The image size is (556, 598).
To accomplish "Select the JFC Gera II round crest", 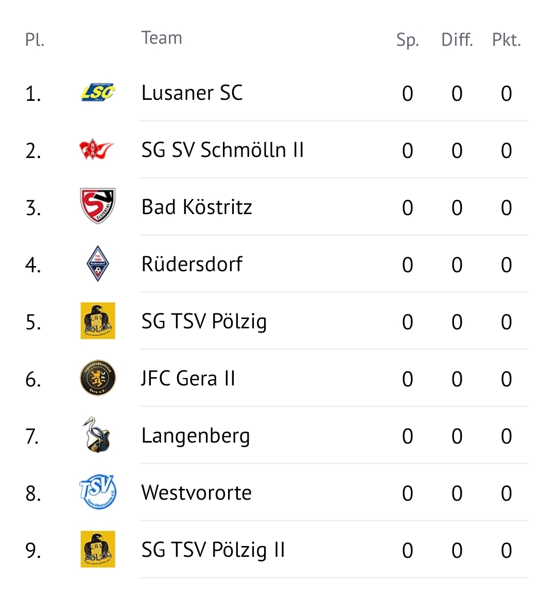I will pyautogui.click(x=98, y=378).
